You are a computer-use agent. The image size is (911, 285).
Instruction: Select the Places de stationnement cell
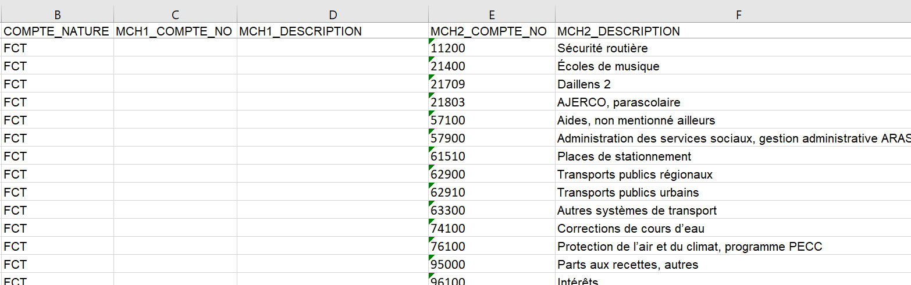tap(733, 156)
